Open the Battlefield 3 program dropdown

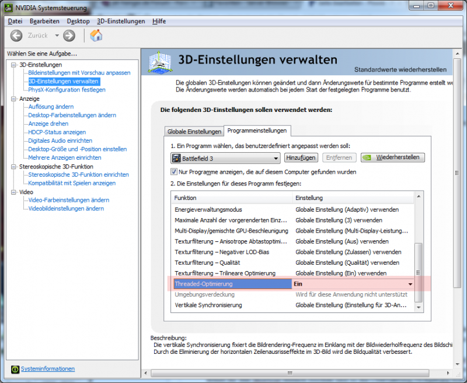point(277,158)
